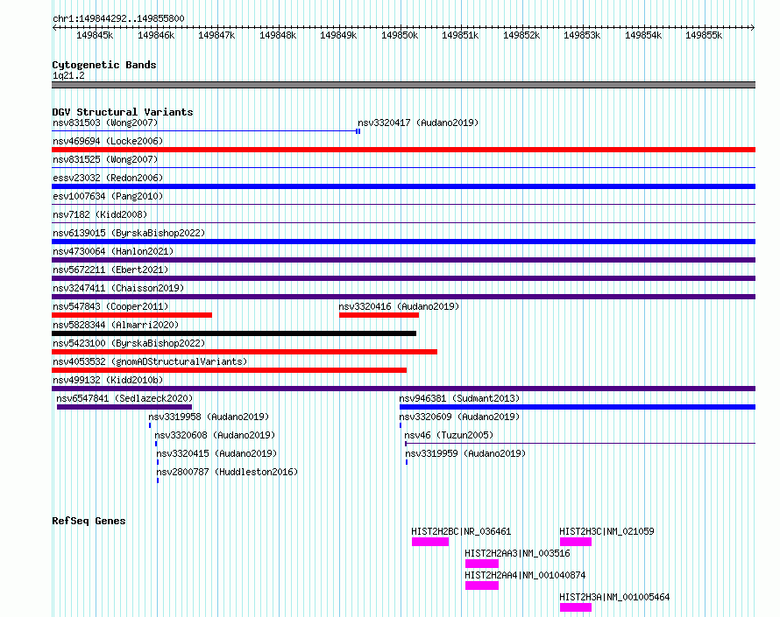Click the 149855k ruler tick label

pos(704,35)
